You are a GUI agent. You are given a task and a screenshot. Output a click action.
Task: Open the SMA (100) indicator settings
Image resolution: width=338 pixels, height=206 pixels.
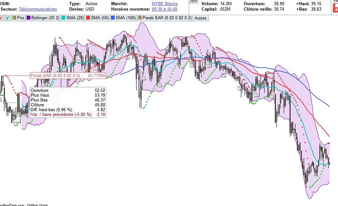(x=149, y=17)
